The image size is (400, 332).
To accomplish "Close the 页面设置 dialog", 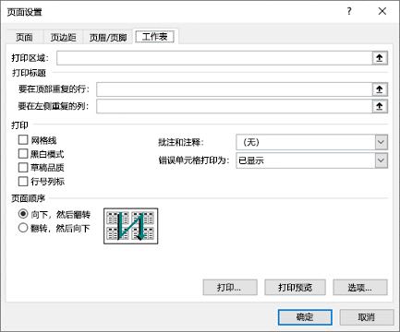I will (382, 11).
